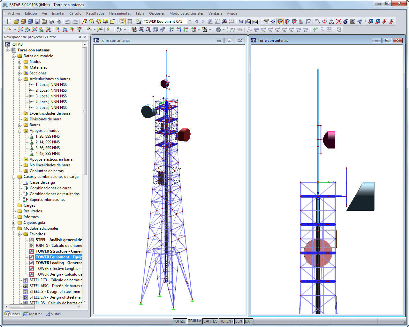The image size is (409, 327).
Task: Toggle the DXF status bar option
Action: [248, 321]
